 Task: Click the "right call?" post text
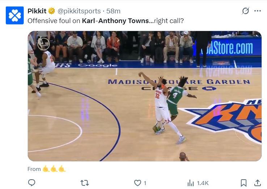pos(169,21)
